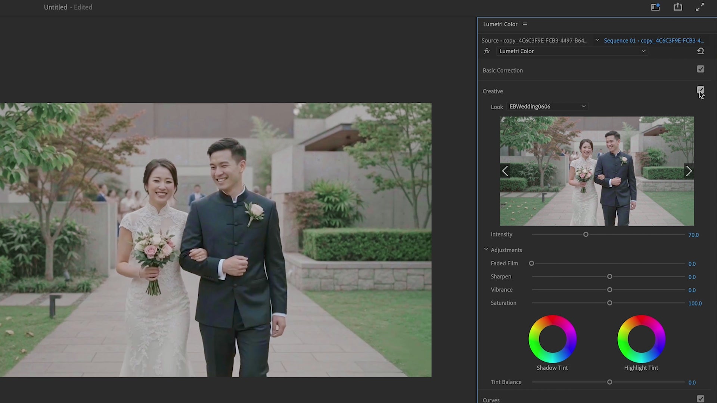Click the share export icon
The width and height of the screenshot is (717, 403).
point(678,7)
